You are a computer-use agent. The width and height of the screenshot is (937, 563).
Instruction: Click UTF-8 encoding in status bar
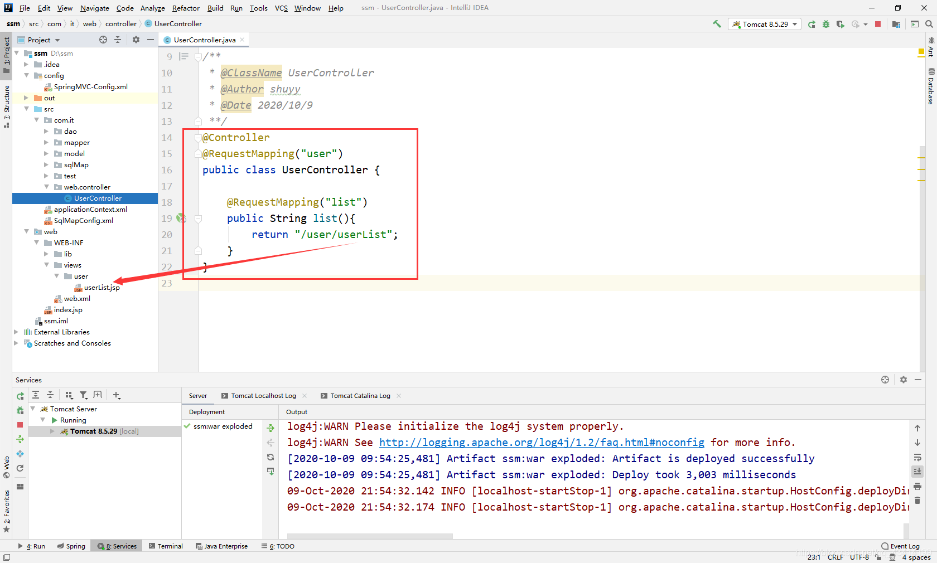coord(859,557)
